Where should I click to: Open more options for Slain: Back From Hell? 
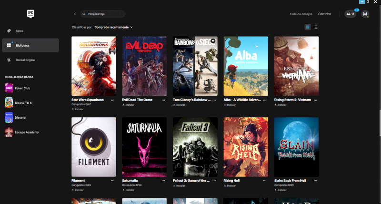click(315, 181)
